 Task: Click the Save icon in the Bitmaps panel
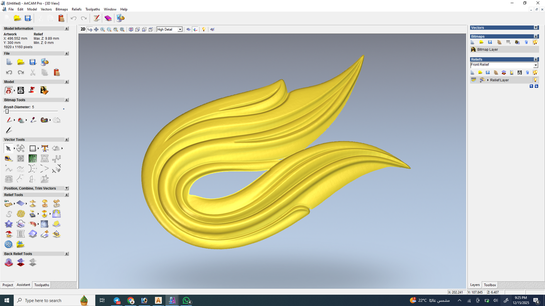point(490,42)
